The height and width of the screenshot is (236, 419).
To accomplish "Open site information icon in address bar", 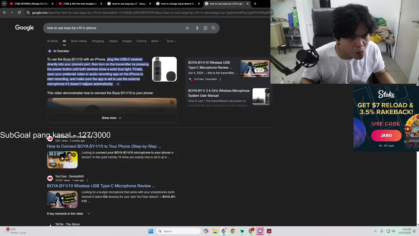I will pyautogui.click(x=28, y=12).
